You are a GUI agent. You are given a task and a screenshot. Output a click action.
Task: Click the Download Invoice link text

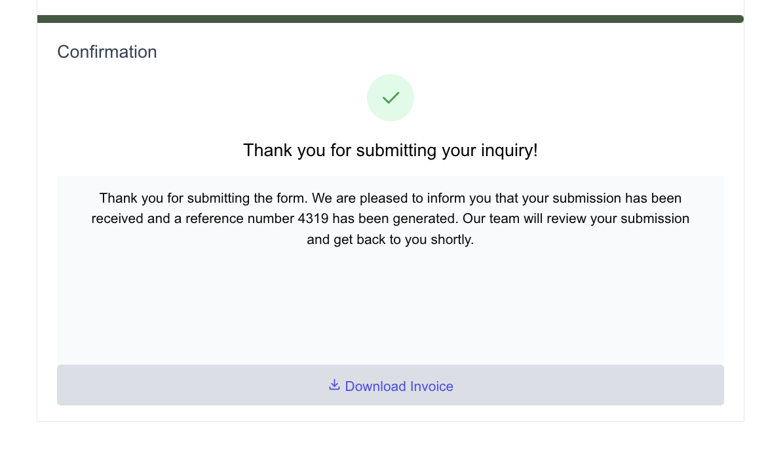tap(398, 386)
